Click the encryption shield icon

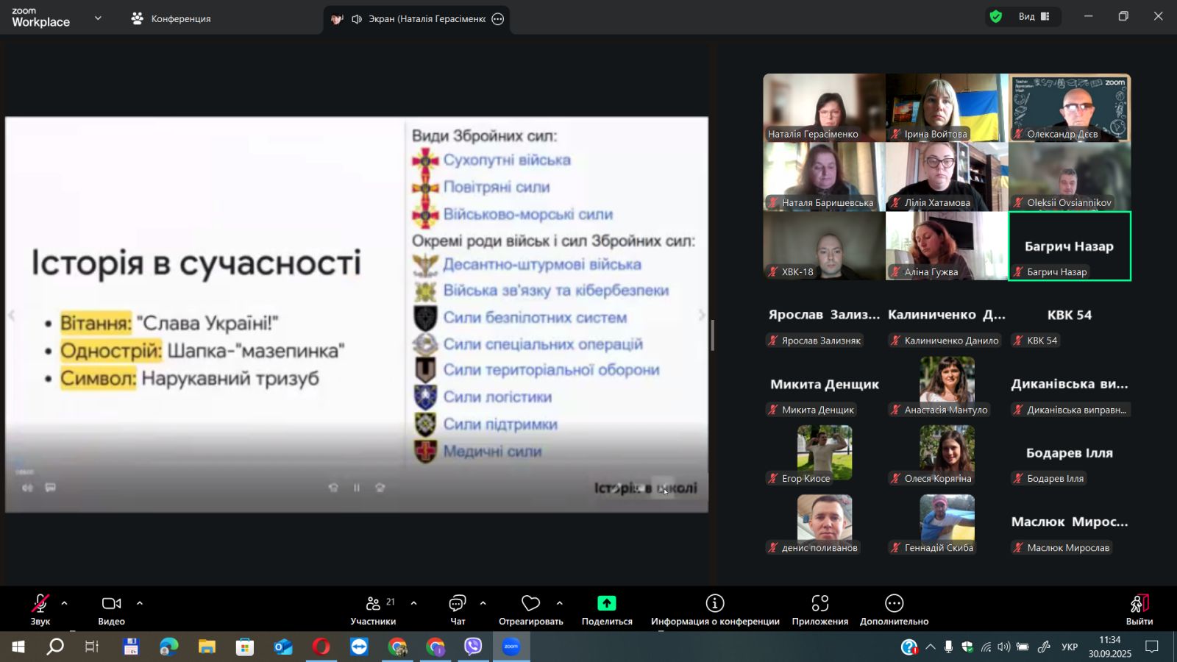996,17
